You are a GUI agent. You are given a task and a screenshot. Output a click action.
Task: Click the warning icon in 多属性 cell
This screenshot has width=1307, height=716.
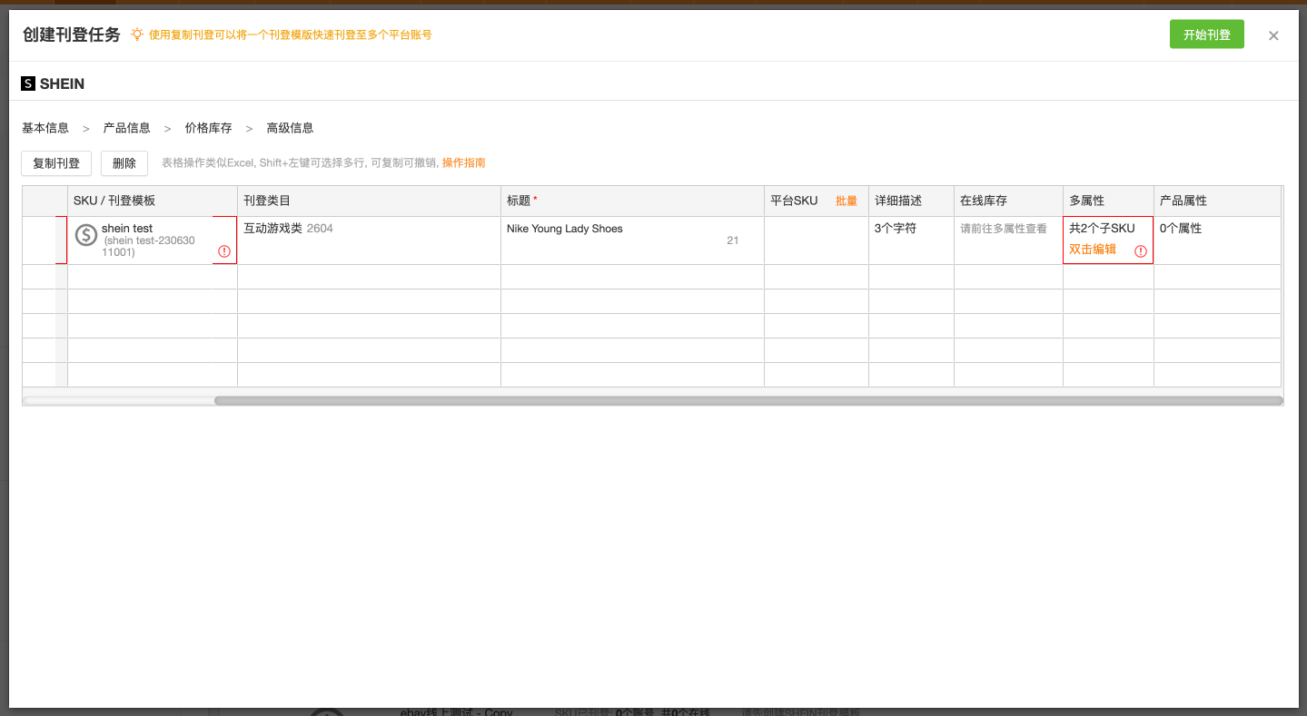pos(1141,251)
